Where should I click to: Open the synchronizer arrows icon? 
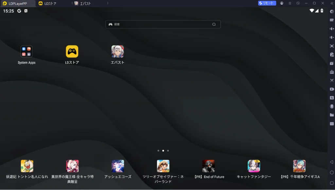tap(332, 98)
